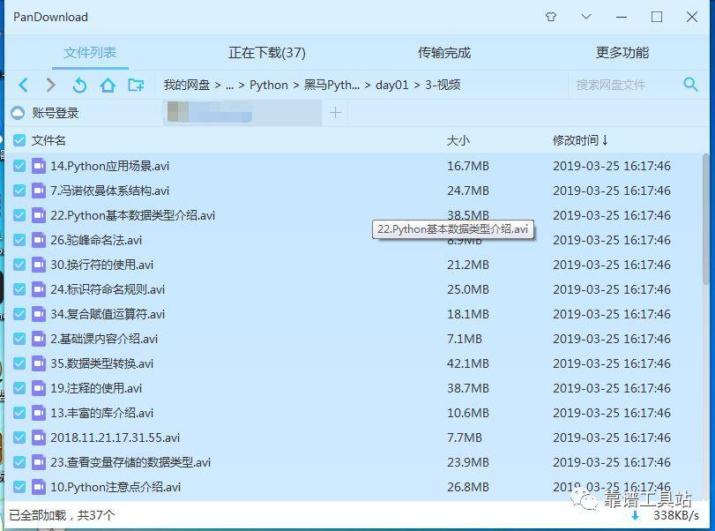Uncheck 22.Python基本数据类型介绍.avi checkbox
The height and width of the screenshot is (531, 715).
pos(19,215)
